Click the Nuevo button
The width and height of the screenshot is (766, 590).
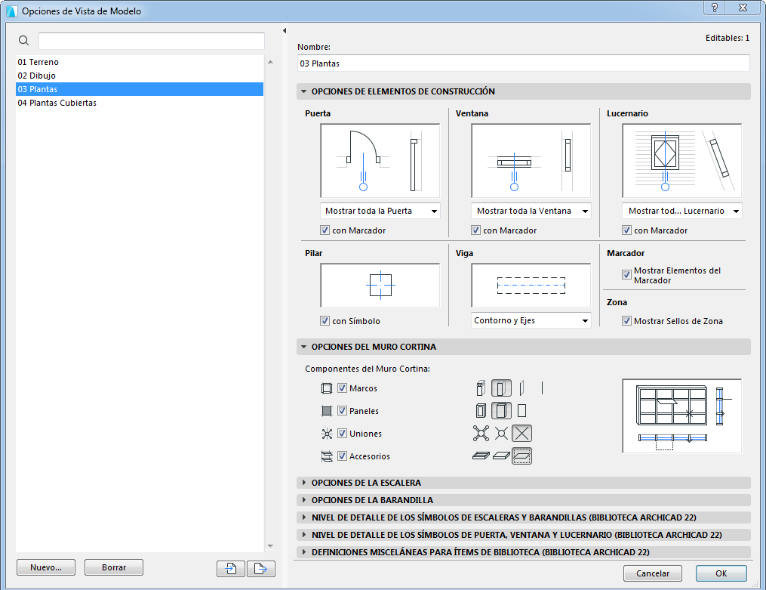pyautogui.click(x=45, y=567)
